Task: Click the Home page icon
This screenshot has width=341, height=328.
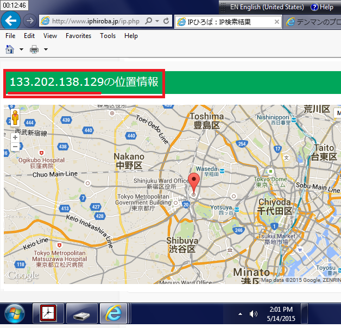Action: (10, 49)
